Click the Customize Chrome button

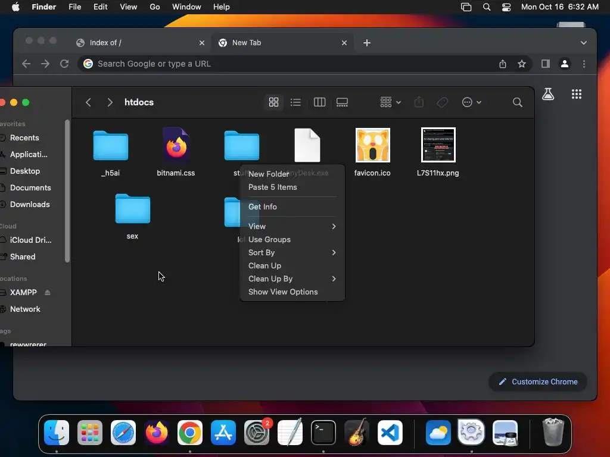(538, 382)
